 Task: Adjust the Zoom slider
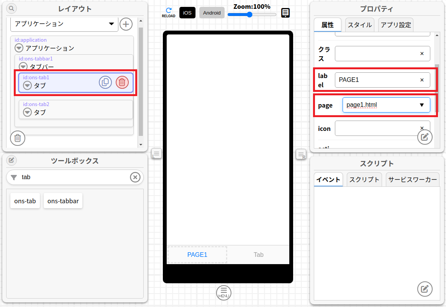(x=249, y=15)
